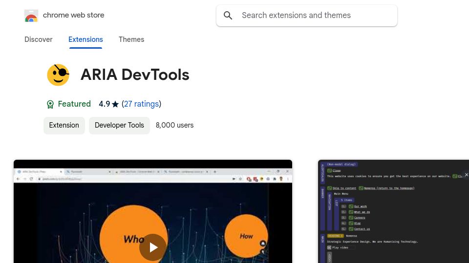The height and width of the screenshot is (263, 469).
Task: Click the Chrome Web Store logo icon
Action: (x=31, y=16)
